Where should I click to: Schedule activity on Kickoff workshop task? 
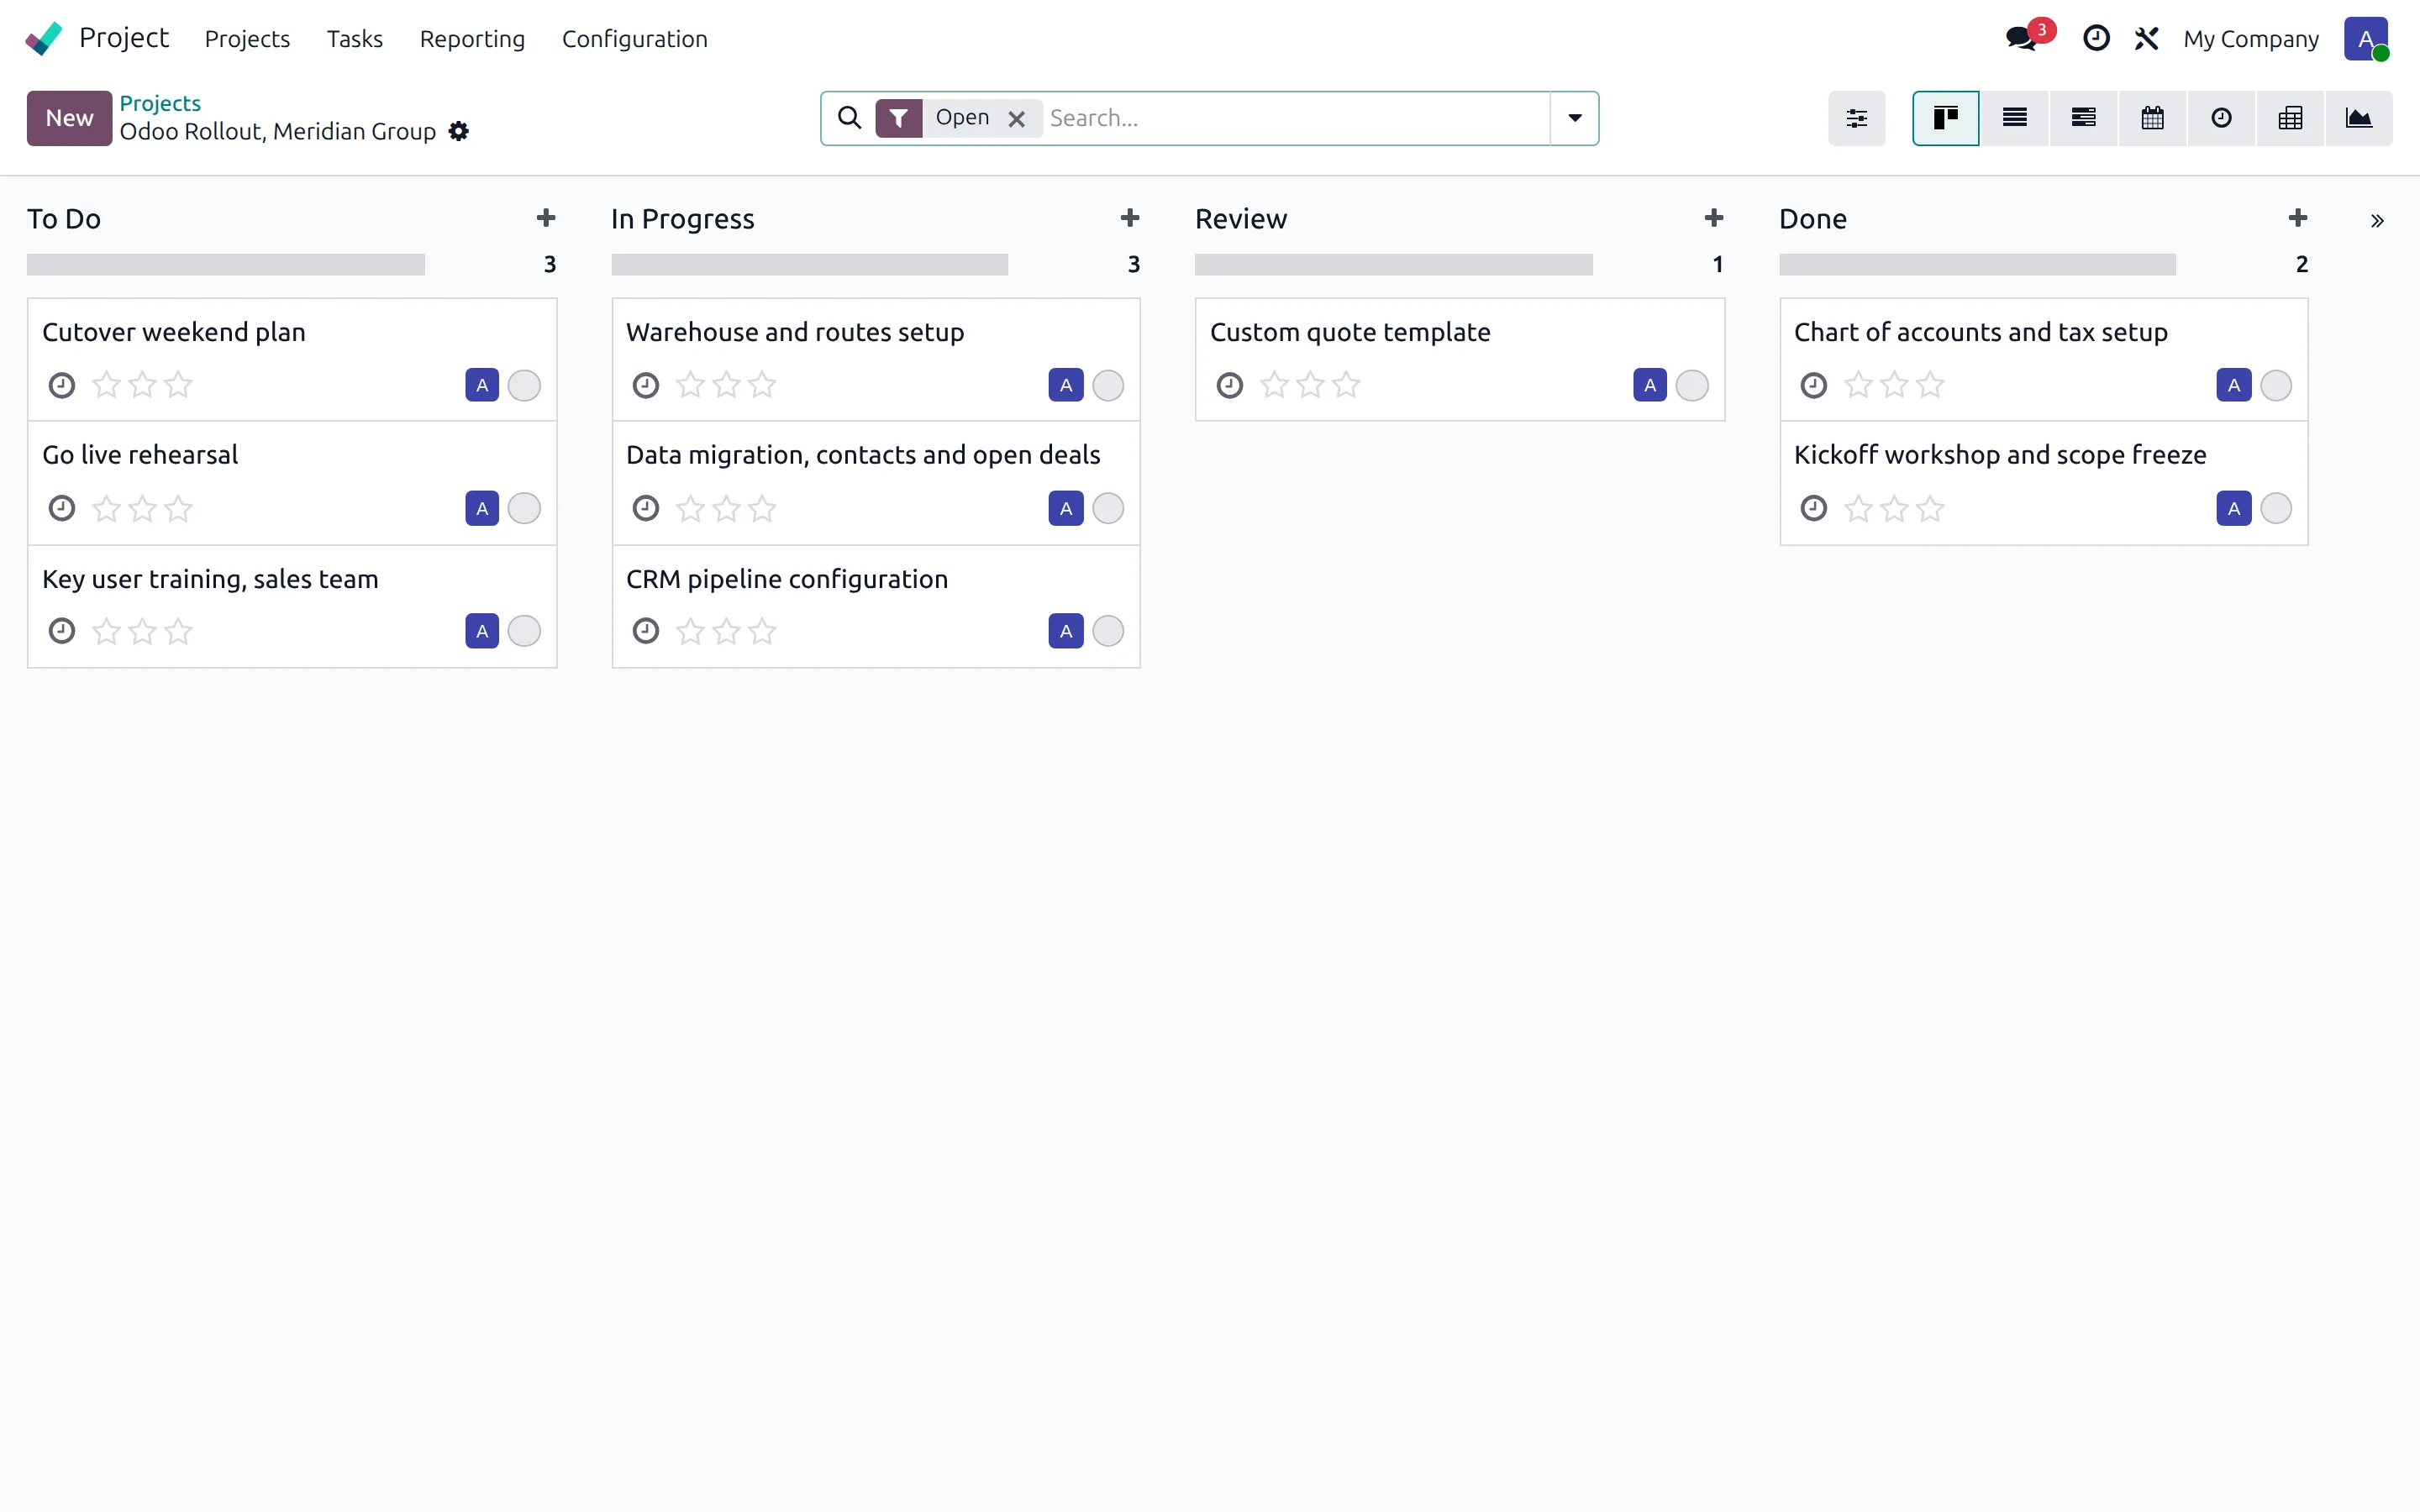coord(1814,508)
